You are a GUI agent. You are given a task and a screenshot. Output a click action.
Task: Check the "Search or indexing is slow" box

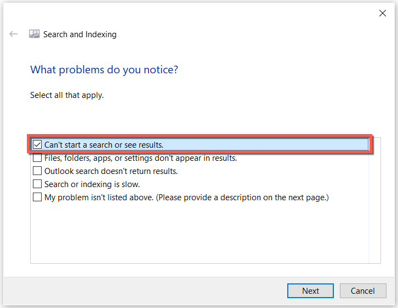pyautogui.click(x=37, y=184)
